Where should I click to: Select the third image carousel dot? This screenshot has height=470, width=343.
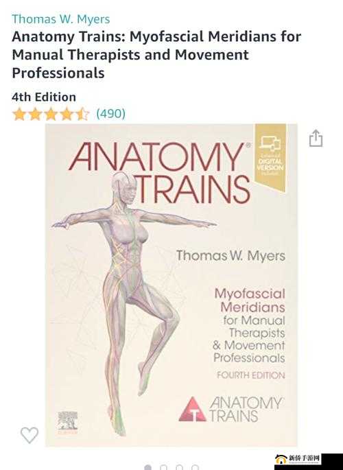point(180,468)
